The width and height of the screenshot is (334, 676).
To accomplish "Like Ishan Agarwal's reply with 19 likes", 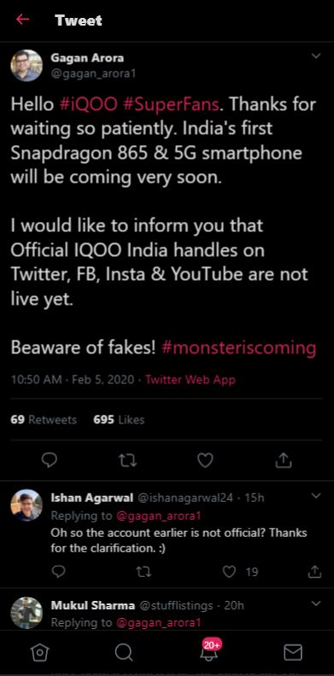I will coord(230,572).
